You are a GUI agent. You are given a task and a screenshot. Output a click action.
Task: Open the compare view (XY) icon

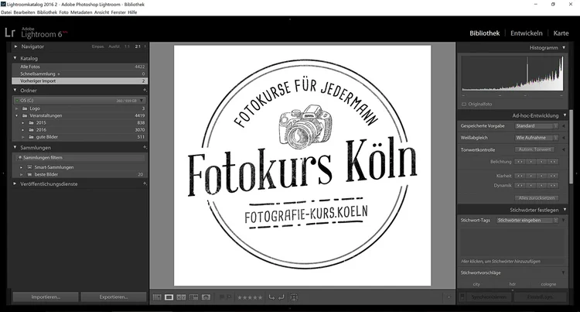181,297
